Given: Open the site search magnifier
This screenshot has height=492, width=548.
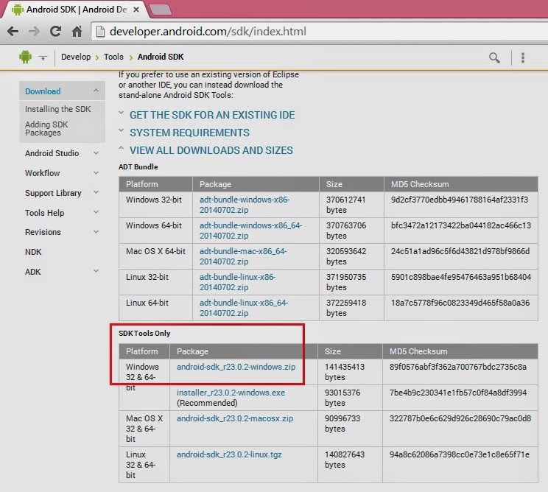Looking at the screenshot, I should 494,57.
